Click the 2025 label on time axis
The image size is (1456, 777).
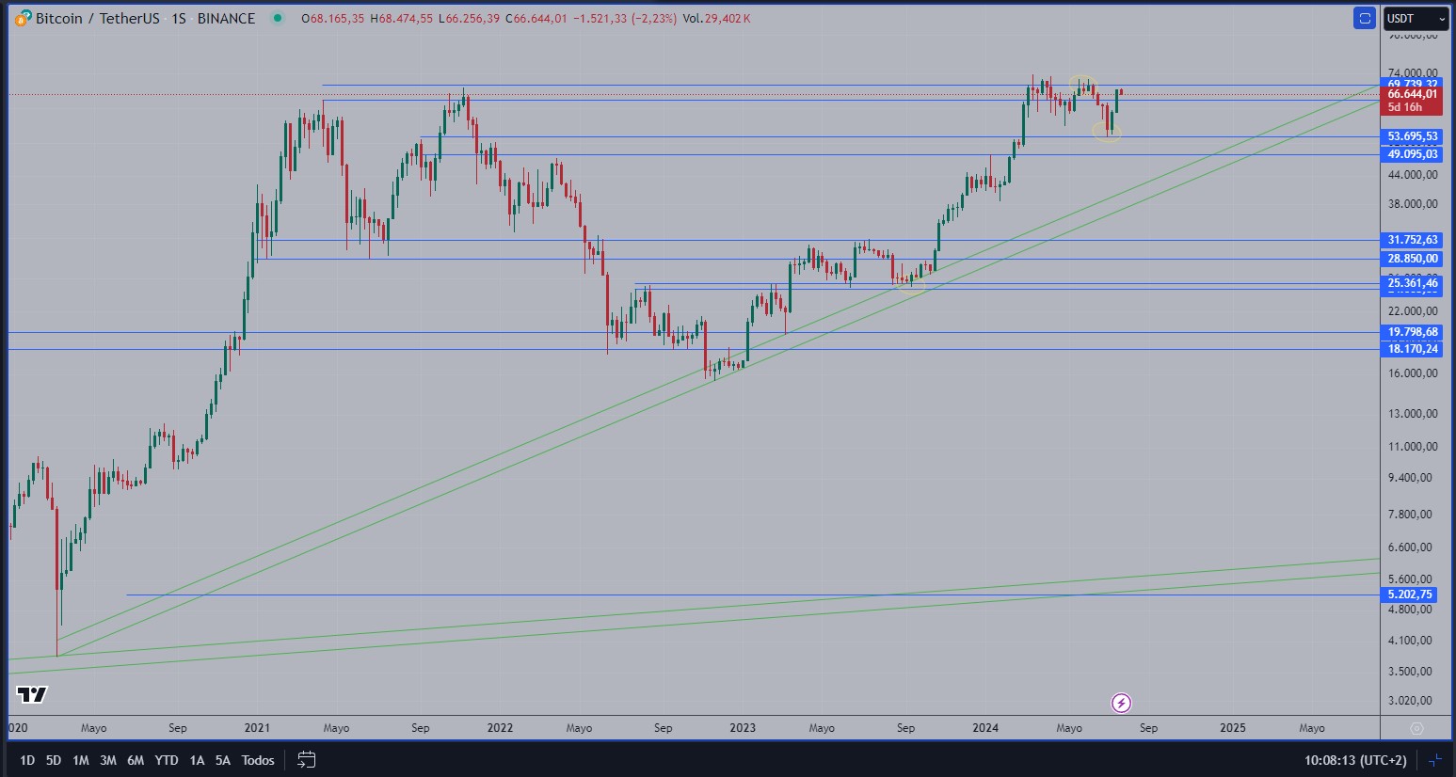coord(1233,728)
